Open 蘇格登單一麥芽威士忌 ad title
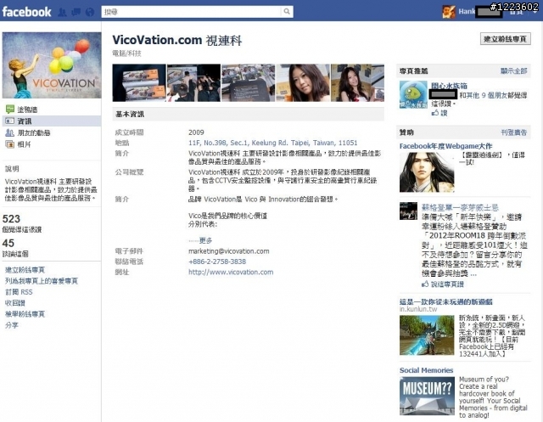This screenshot has height=422, width=543. pos(460,207)
